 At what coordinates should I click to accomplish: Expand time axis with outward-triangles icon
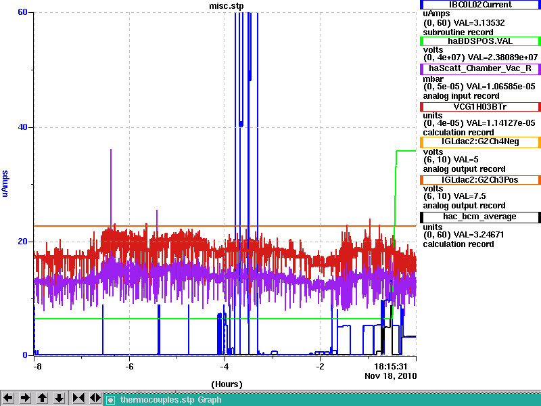[95, 398]
